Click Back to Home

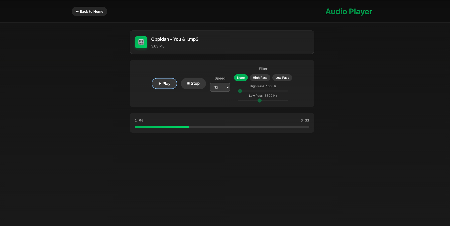click(x=89, y=11)
